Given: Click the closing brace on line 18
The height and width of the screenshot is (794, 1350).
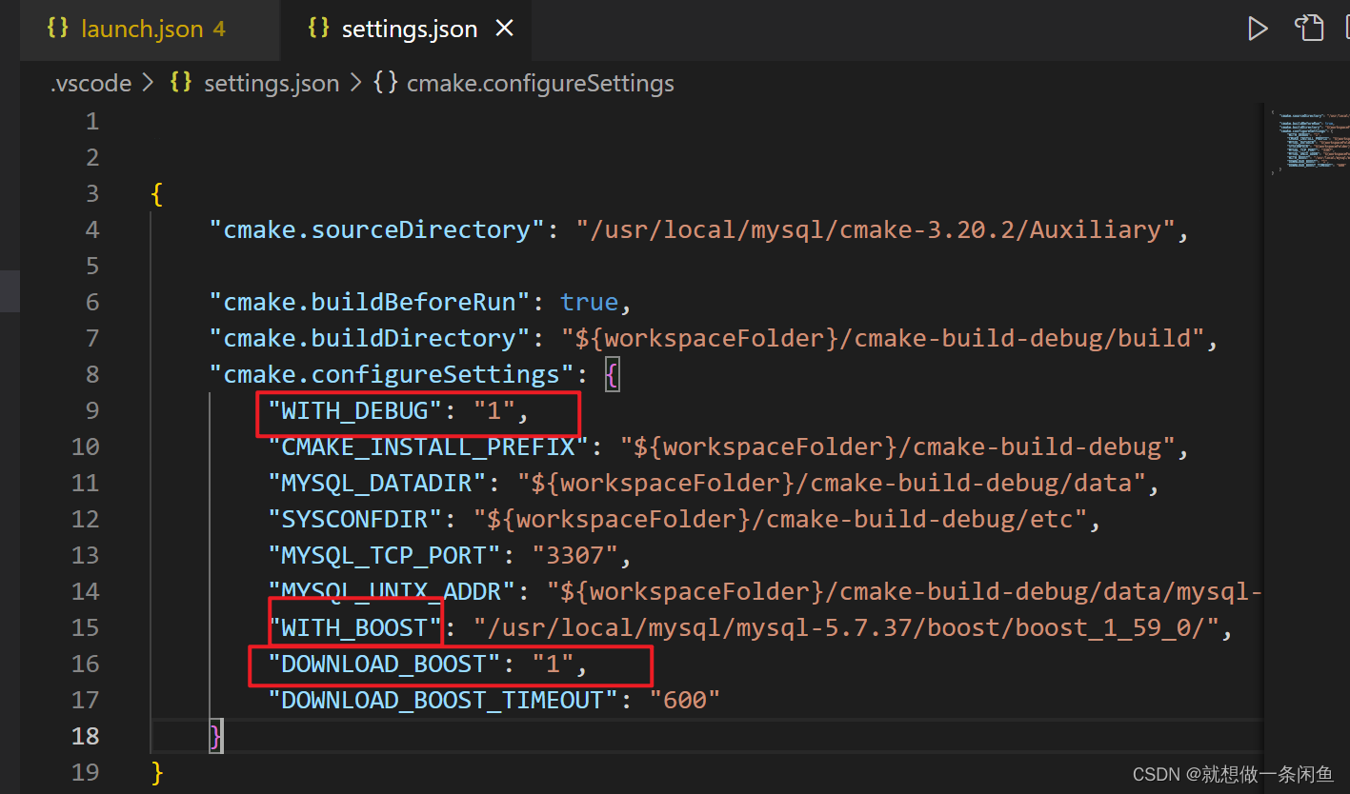Looking at the screenshot, I should coord(216,736).
